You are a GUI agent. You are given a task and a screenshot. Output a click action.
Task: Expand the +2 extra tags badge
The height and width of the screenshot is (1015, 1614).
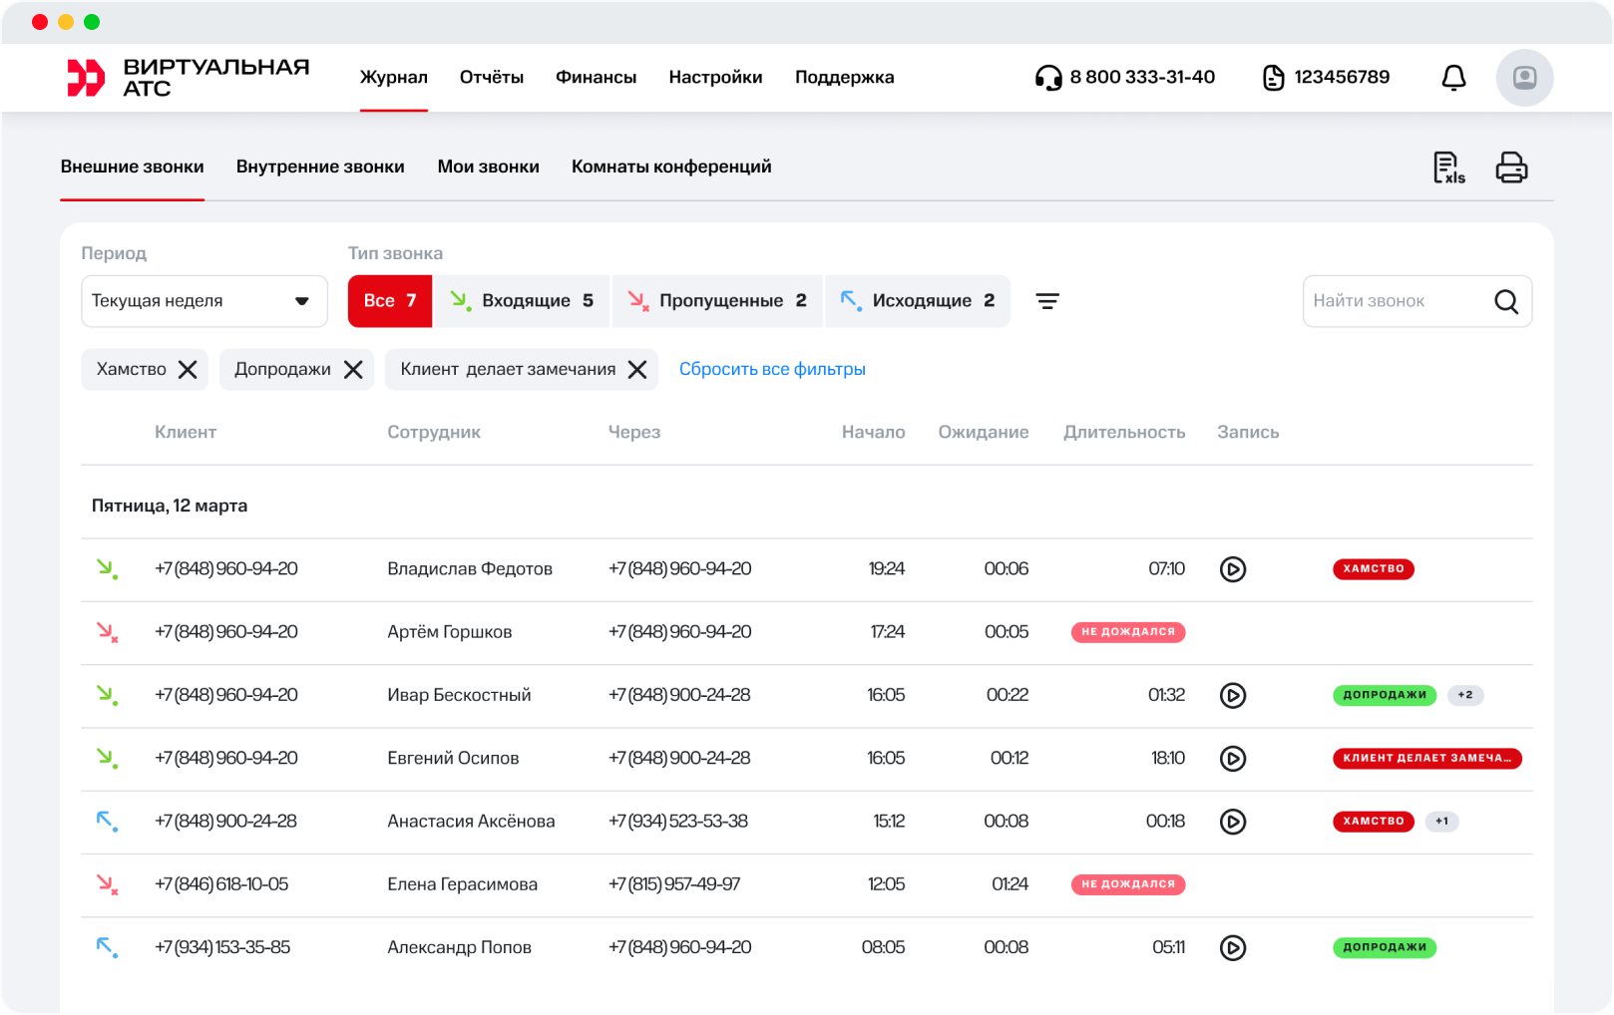[x=1465, y=696]
